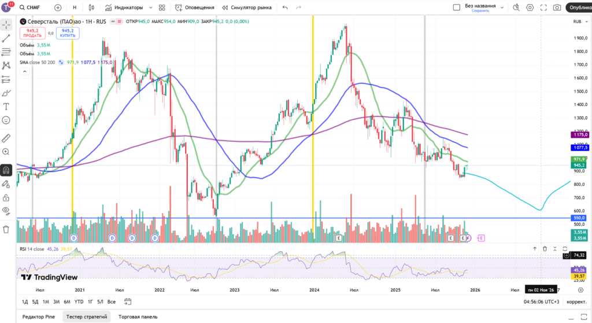Toggle the magnet mode
592x323 pixels.
[x=6, y=170]
